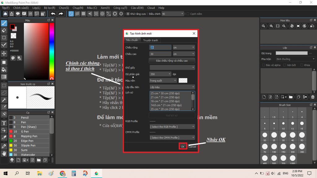This screenshot has width=317, height=178.
Task: Select the Magic Wand tool
Action: point(4,100)
